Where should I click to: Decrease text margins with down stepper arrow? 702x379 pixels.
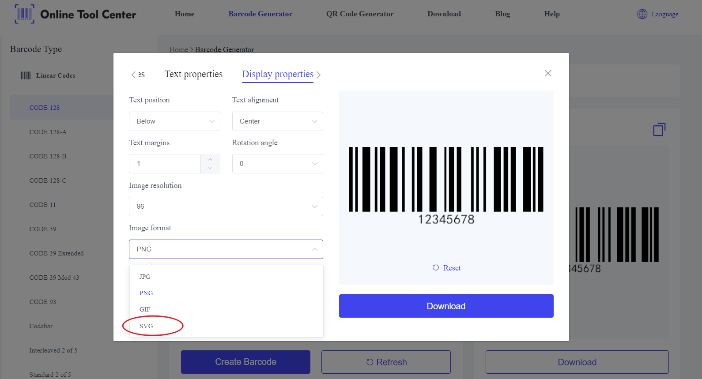[210, 168]
